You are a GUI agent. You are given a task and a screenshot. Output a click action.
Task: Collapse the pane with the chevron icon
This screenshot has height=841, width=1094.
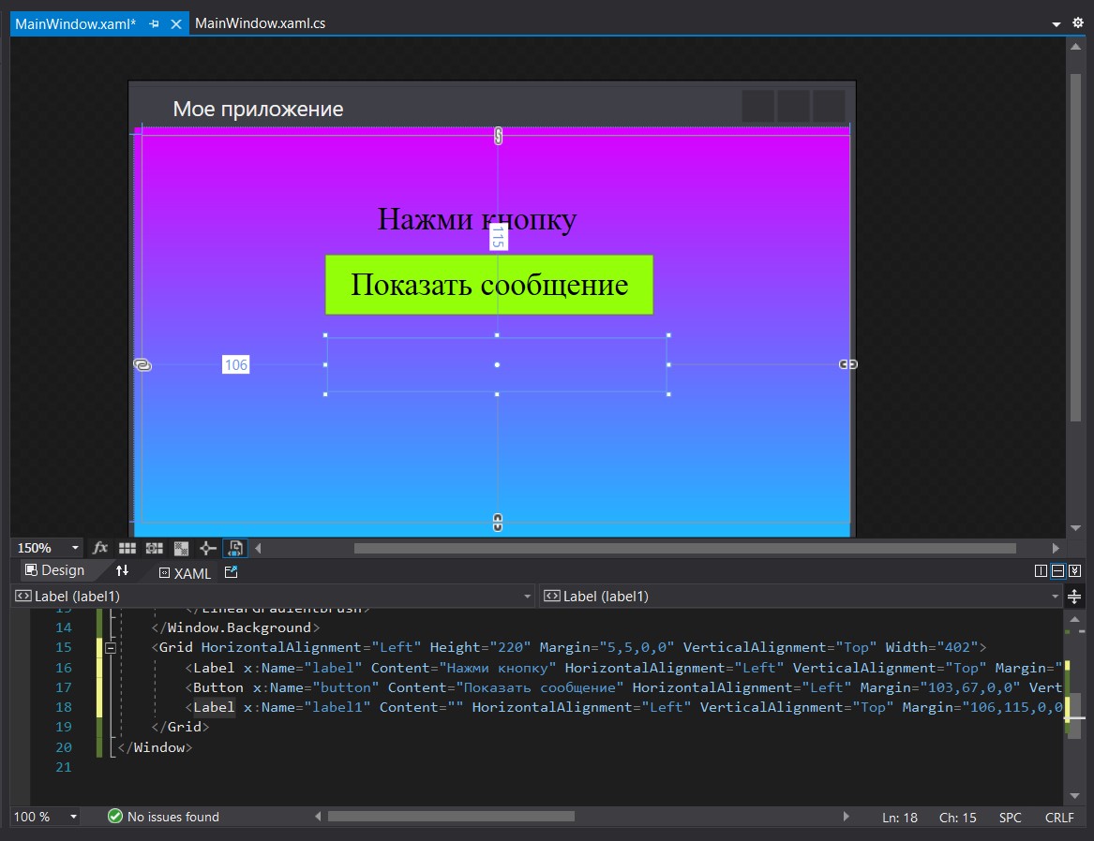pyautogui.click(x=1074, y=570)
